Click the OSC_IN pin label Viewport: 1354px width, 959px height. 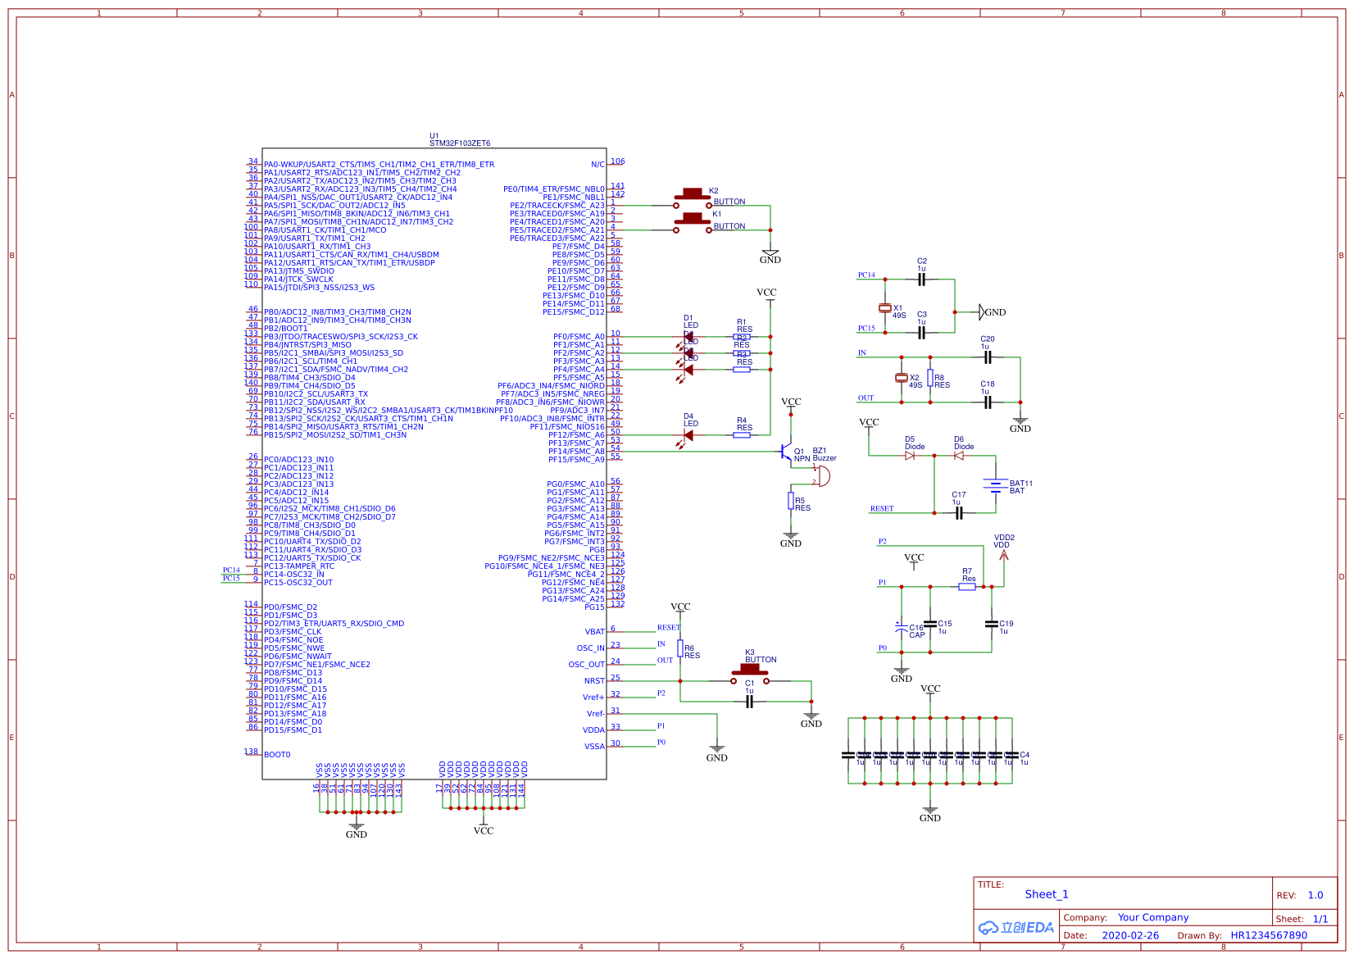tap(591, 648)
